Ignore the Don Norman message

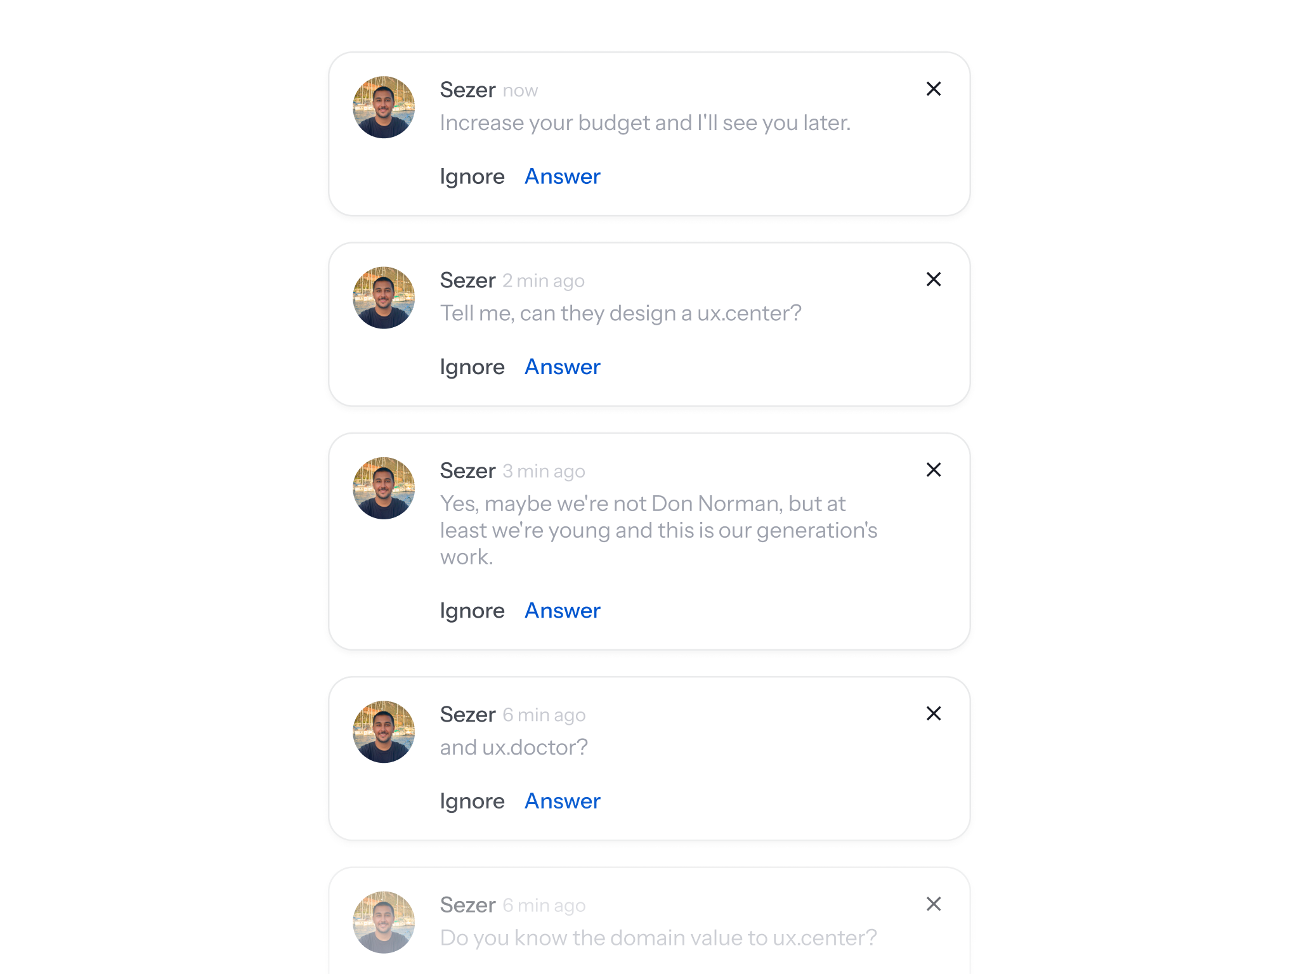pyautogui.click(x=472, y=611)
